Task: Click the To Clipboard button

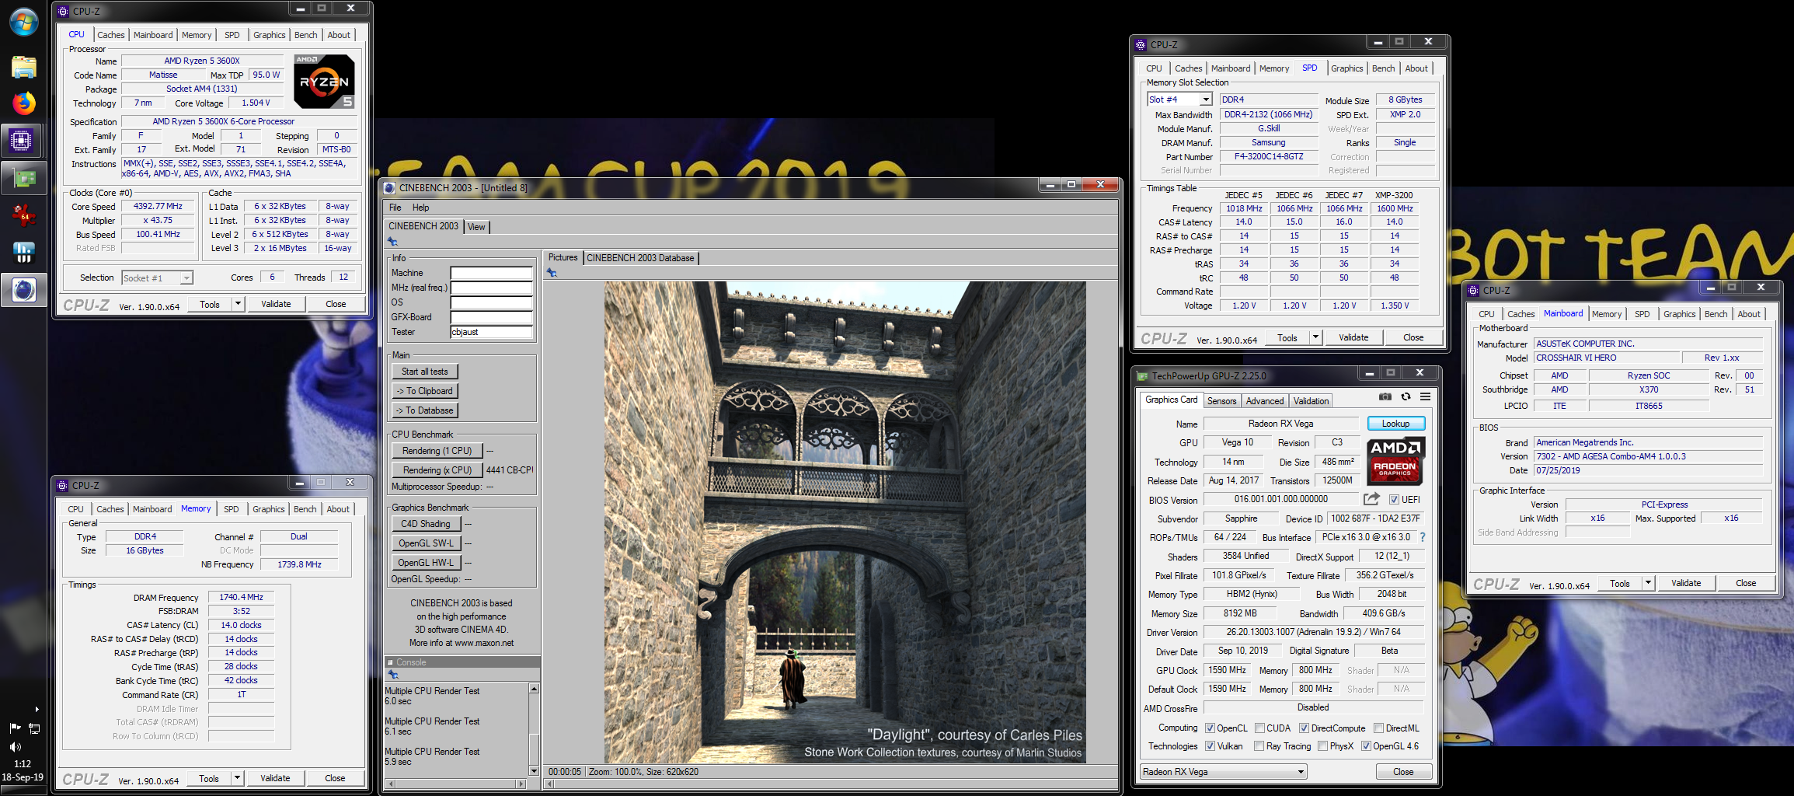Action: [425, 391]
